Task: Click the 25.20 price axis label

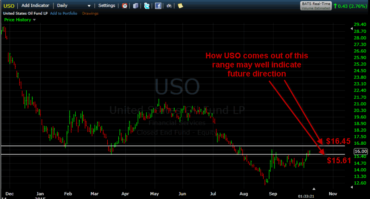Action: click(x=360, y=64)
